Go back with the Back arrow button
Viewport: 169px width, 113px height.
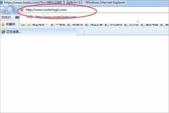tap(3, 10)
